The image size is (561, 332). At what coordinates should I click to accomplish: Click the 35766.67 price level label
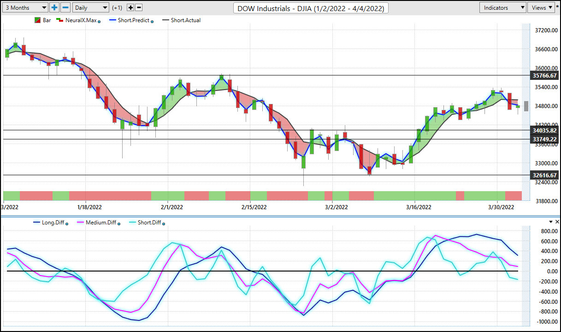[x=544, y=75]
